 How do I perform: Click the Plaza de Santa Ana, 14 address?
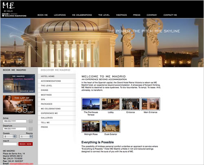(14, 154)
